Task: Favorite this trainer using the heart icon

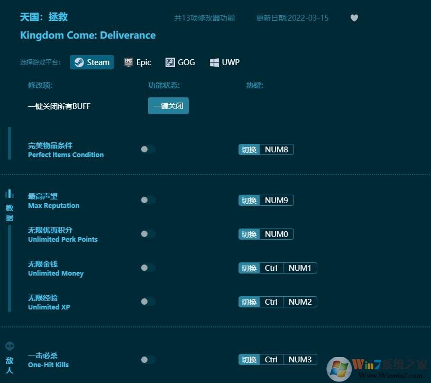Action: pos(354,17)
